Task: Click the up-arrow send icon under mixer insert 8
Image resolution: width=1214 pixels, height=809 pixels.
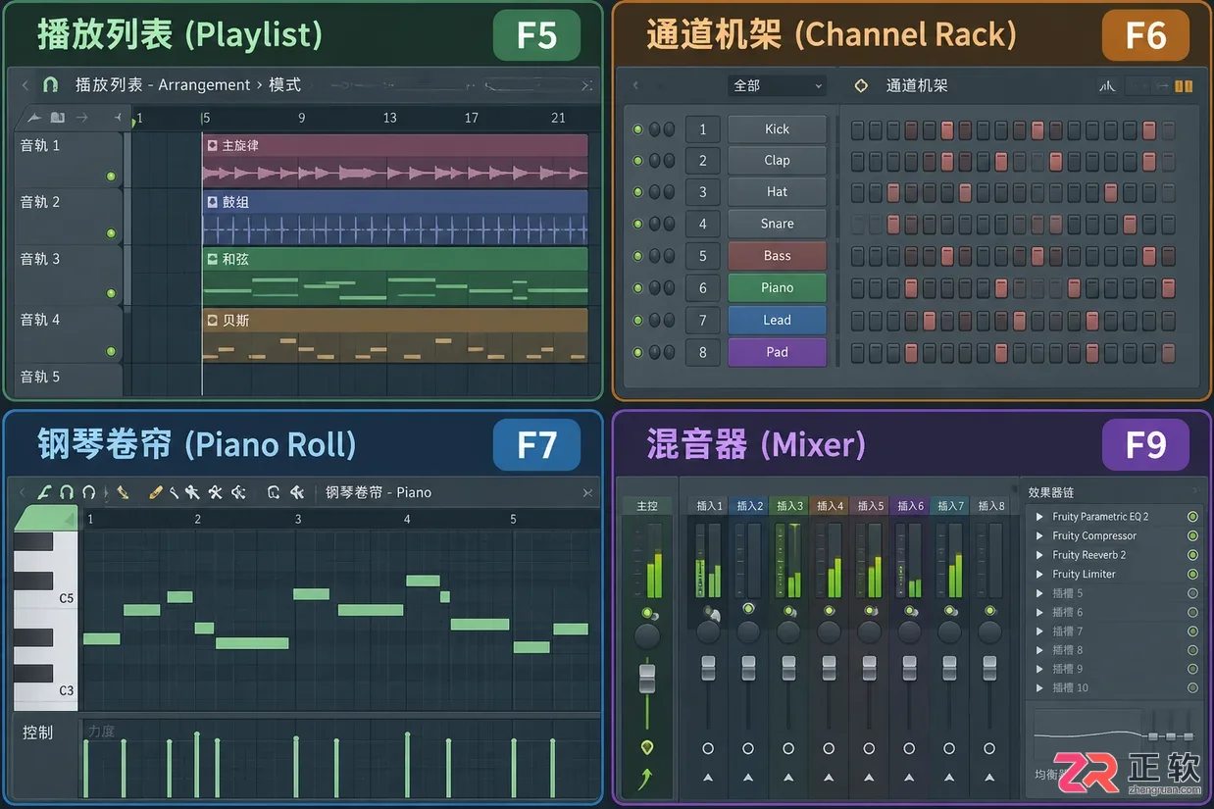Action: point(989,778)
